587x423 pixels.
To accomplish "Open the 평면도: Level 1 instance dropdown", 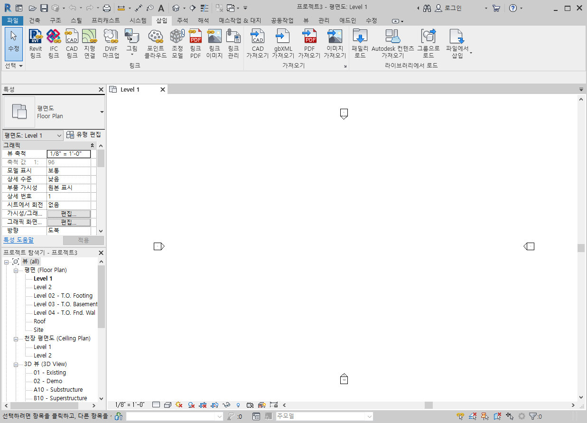I will point(59,136).
